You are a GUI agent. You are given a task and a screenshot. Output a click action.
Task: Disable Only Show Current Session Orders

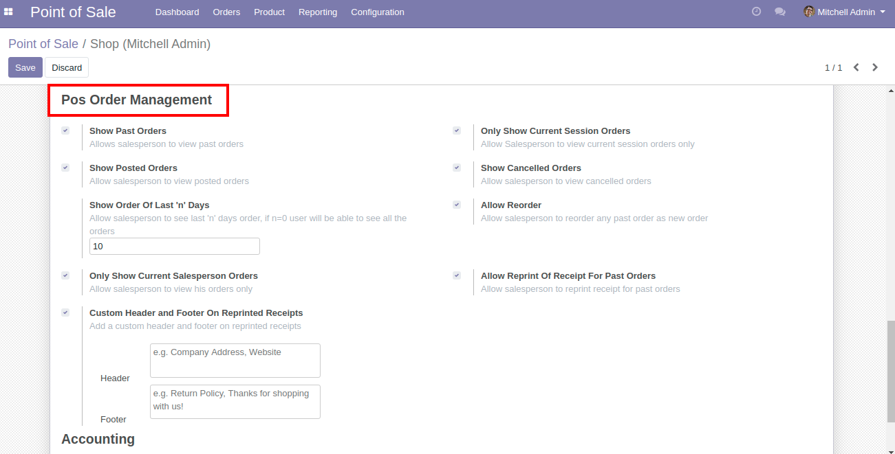coord(457,130)
